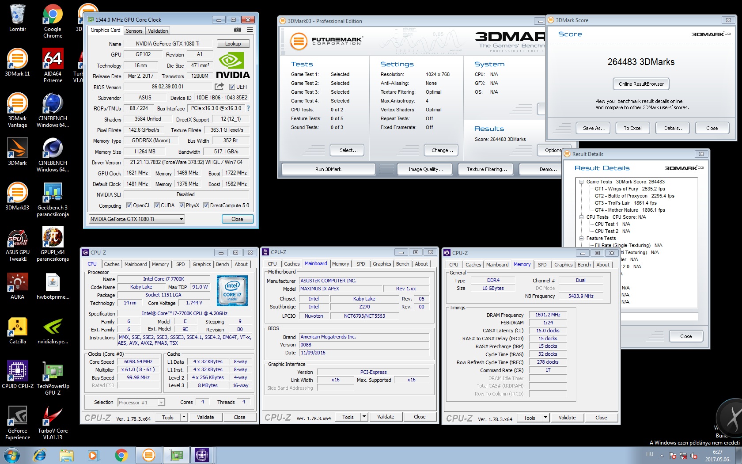This screenshot has height=464, width=742.
Task: Select the GT3 - Troll's Lair result row
Action: (x=625, y=203)
